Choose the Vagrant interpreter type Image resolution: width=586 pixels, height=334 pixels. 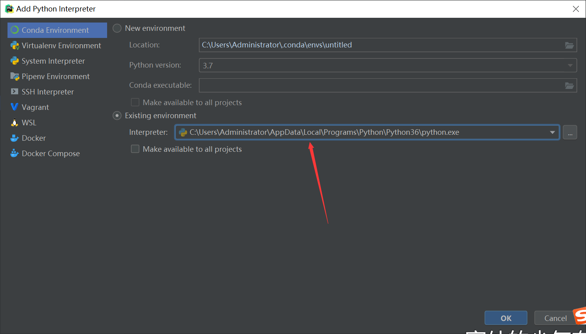(57, 107)
